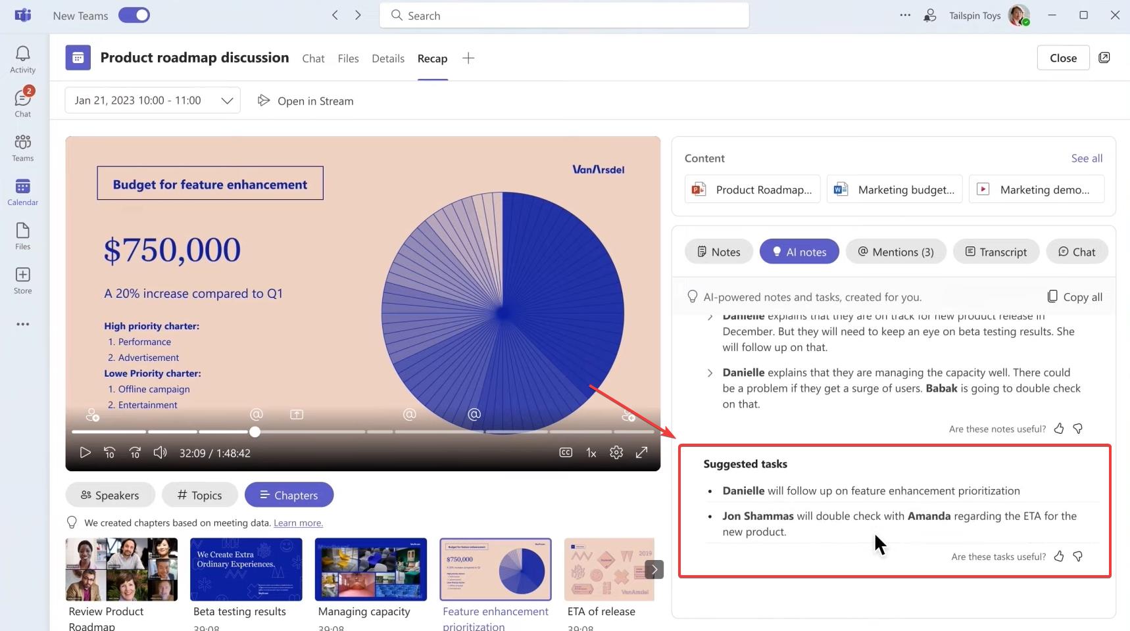
Task: Go forward with the right arrow
Action: click(x=358, y=15)
